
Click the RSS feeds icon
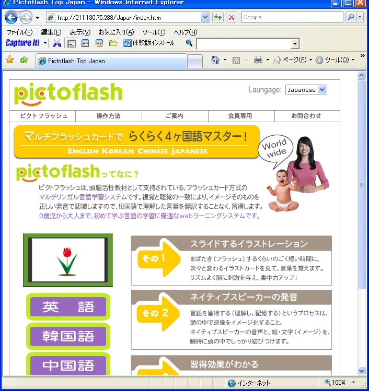tap(236, 60)
